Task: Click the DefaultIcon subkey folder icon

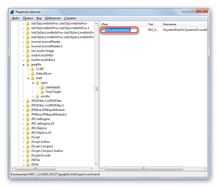Action: (32, 73)
